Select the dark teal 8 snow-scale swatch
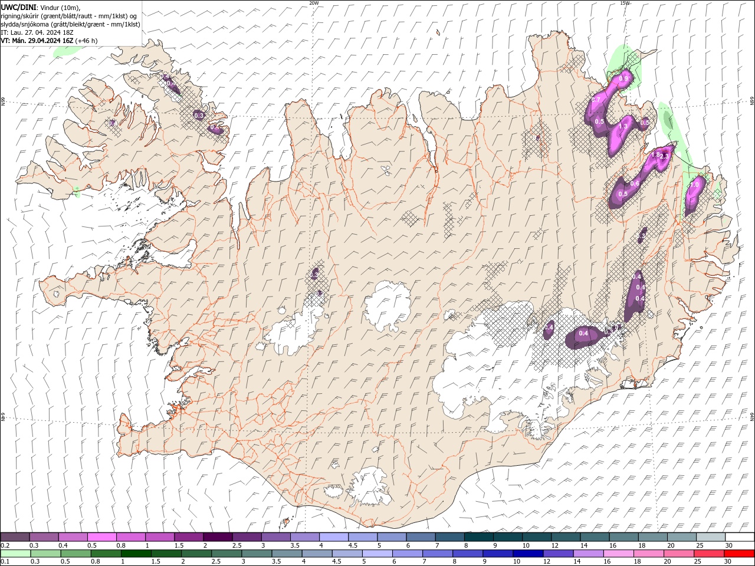 point(478,537)
